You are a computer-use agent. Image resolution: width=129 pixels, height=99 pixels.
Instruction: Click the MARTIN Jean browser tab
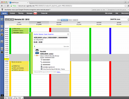tap(19, 3)
